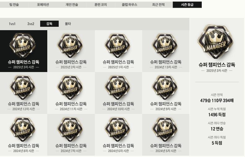Select the 2024년 11차 시즌 badge

[71, 93]
